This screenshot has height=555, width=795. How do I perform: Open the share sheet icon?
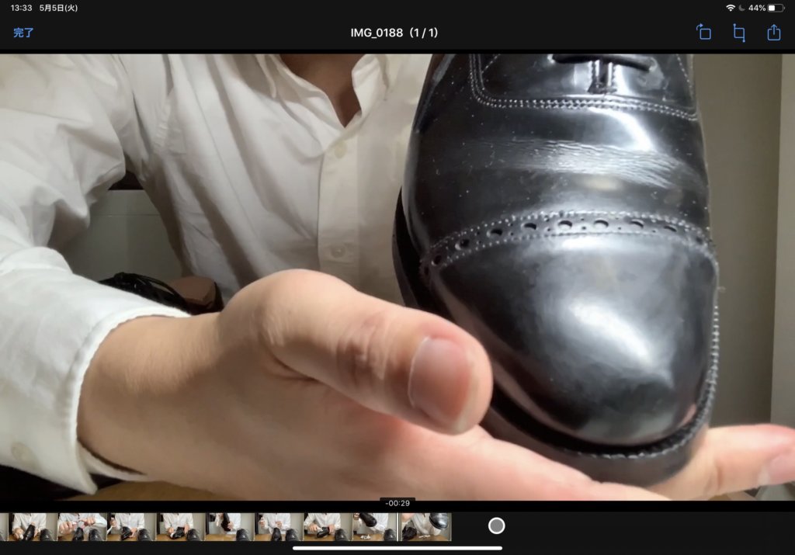pos(773,33)
